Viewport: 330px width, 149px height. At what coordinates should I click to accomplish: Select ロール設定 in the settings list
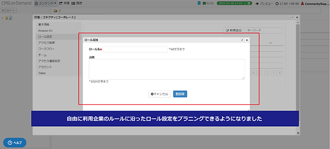45,36
